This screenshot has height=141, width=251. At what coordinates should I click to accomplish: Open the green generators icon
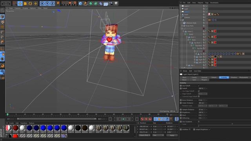pos(91,4)
